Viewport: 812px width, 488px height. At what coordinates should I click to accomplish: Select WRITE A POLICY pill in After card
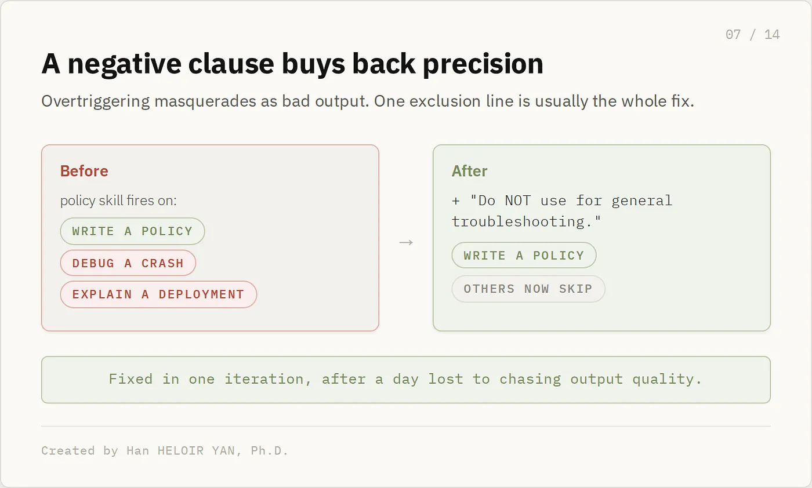point(524,256)
